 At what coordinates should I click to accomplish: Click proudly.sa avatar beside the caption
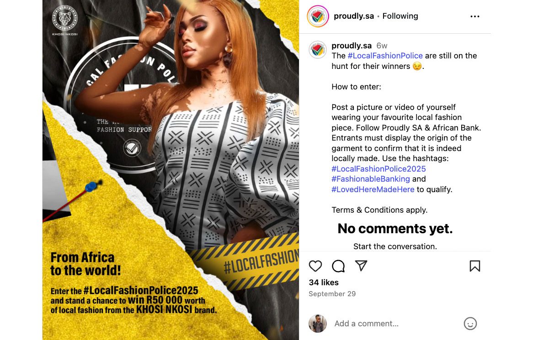(x=318, y=50)
